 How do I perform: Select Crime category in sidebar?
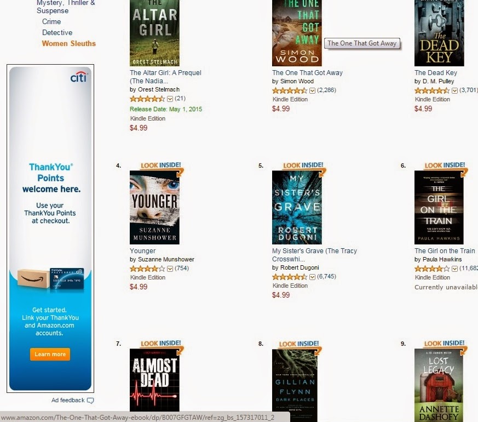[51, 22]
